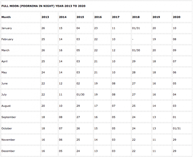Click the table title heading text
Image resolution: width=193 pixels, height=157 pixels.
pos(43,6)
